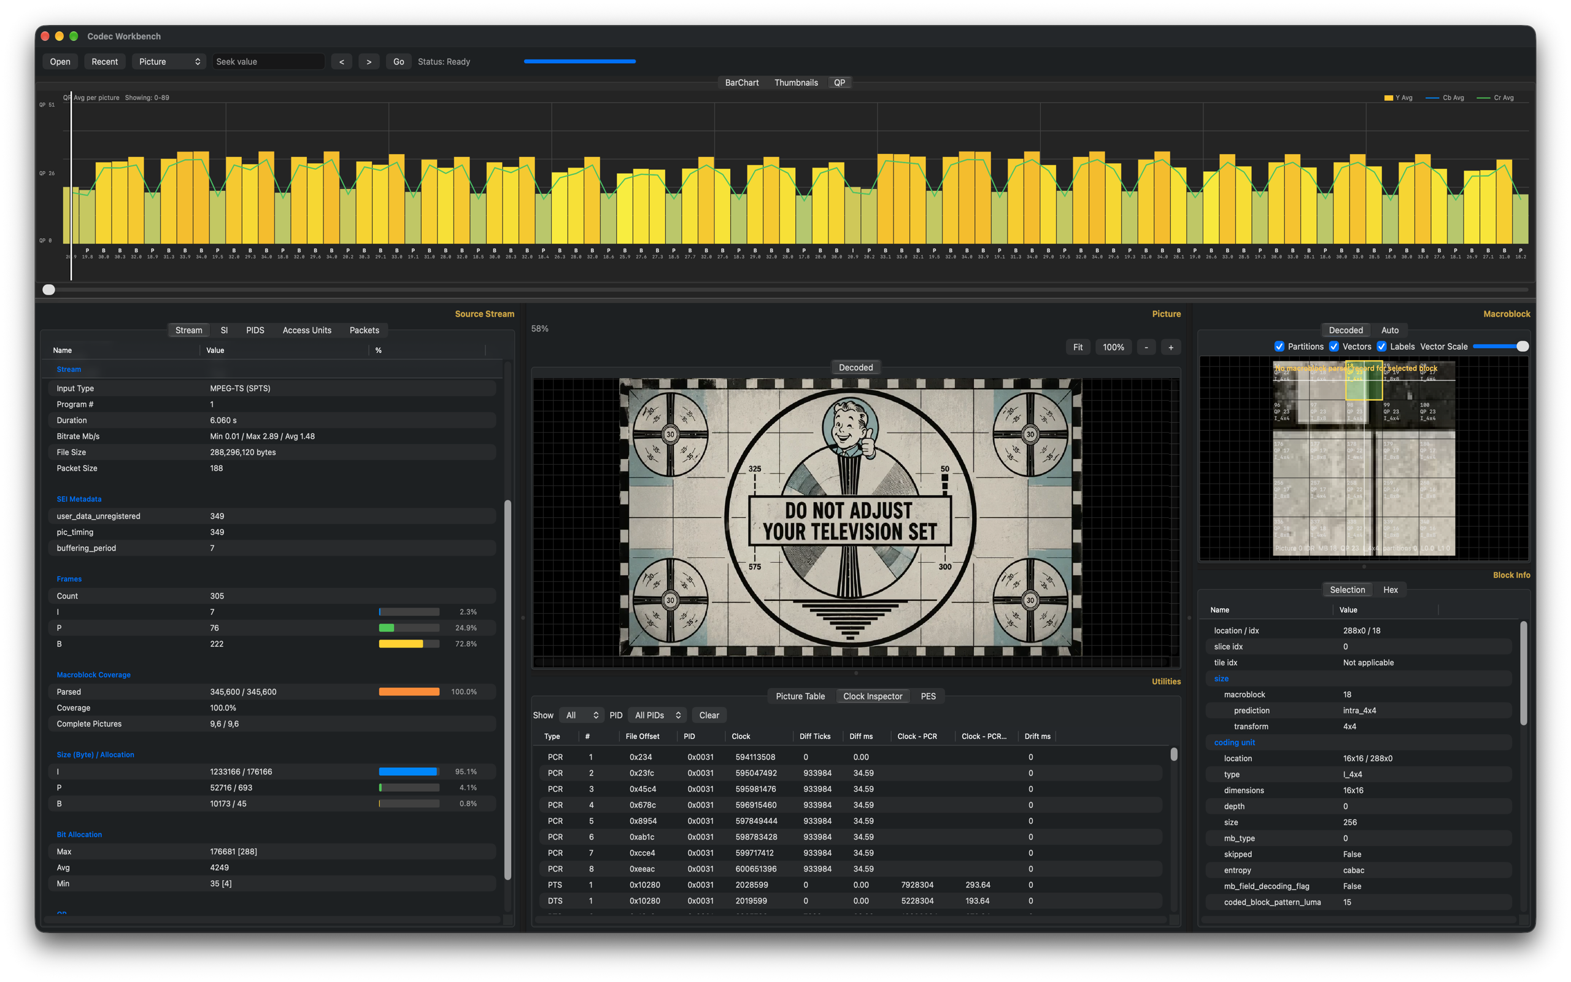
Task: Click the decoded test pattern picture
Action: point(850,517)
